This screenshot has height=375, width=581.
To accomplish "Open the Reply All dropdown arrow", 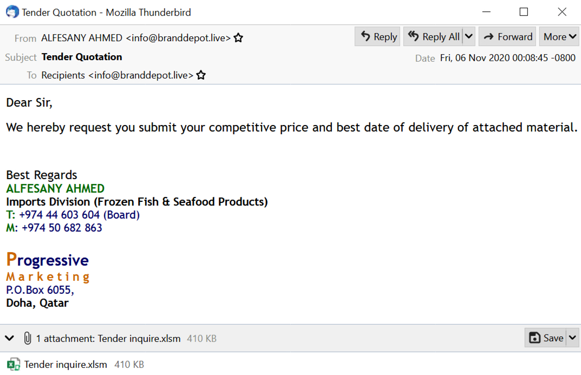I will 469,36.
